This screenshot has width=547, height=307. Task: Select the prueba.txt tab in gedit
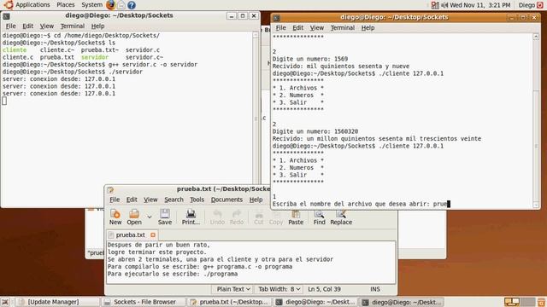132,235
